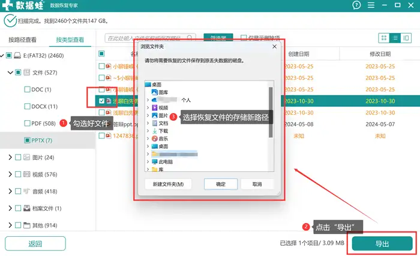Click the 视频 (576) film category icon
The image size is (420, 256).
pyautogui.click(x=26, y=174)
